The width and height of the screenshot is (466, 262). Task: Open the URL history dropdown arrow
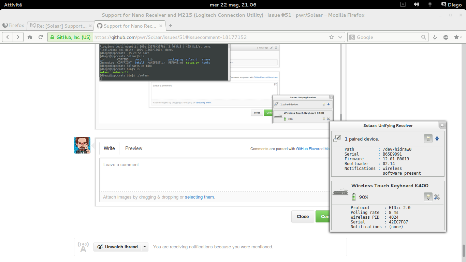click(x=340, y=37)
